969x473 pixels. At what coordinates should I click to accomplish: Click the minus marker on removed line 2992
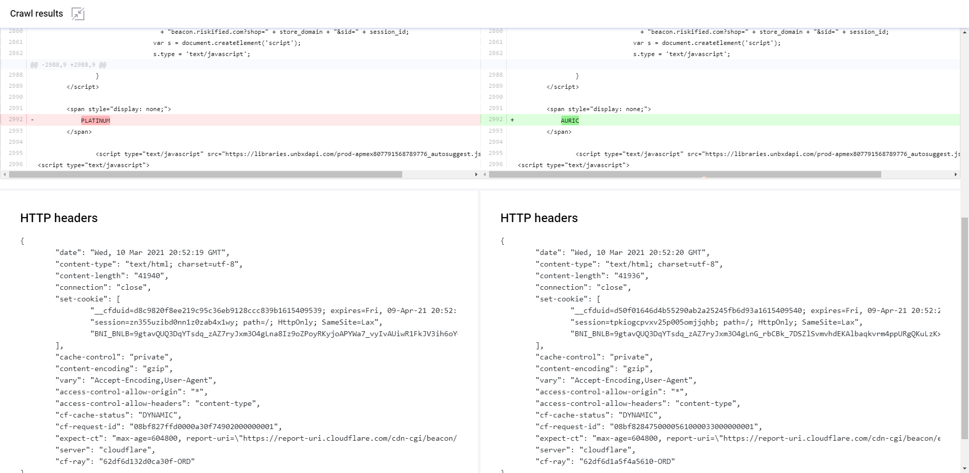tap(32, 120)
